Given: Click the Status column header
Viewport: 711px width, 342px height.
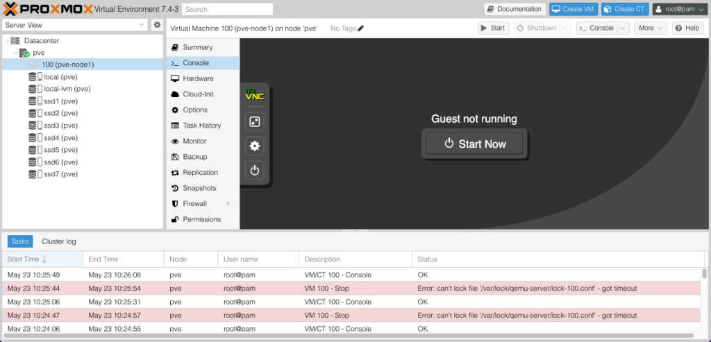Looking at the screenshot, I should 559,259.
